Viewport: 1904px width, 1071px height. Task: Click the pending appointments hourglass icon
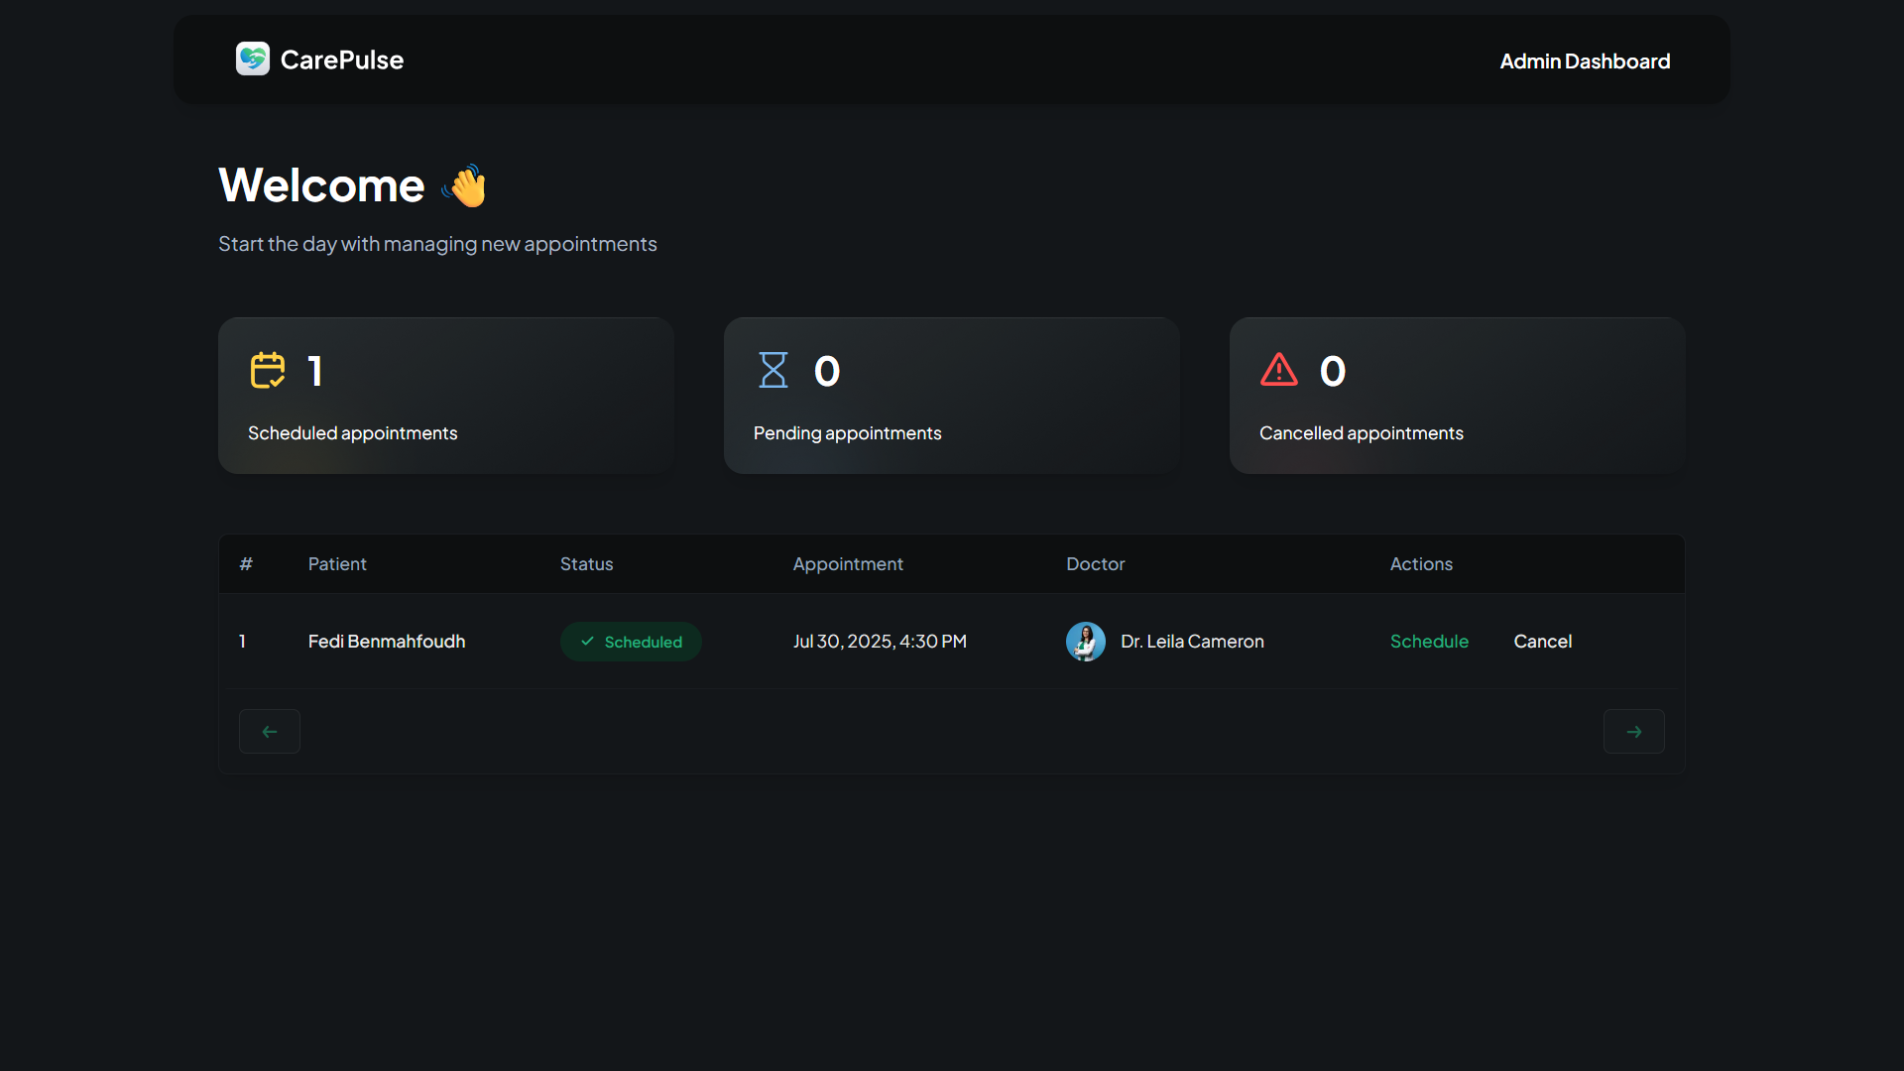773,371
